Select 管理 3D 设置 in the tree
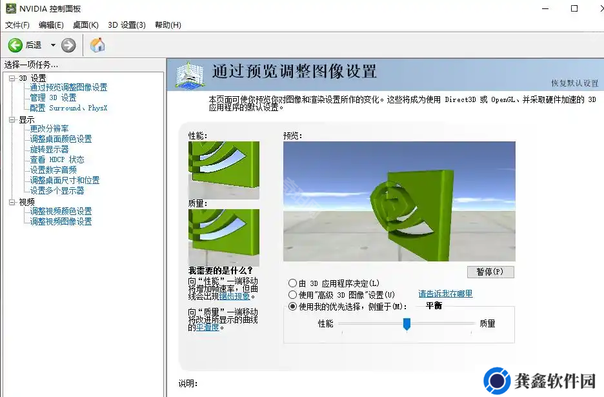 [x=53, y=97]
